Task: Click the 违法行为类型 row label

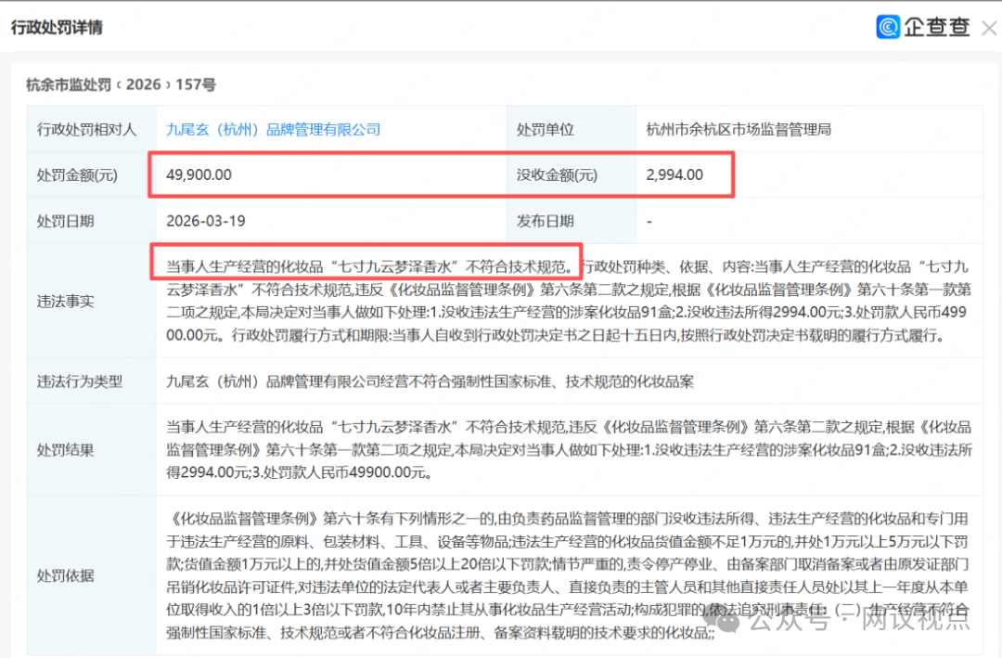Action: 79,381
